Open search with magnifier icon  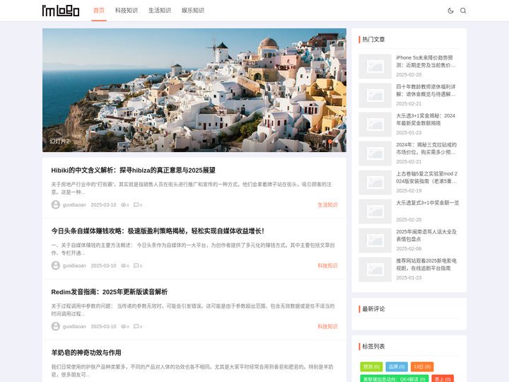click(x=463, y=11)
